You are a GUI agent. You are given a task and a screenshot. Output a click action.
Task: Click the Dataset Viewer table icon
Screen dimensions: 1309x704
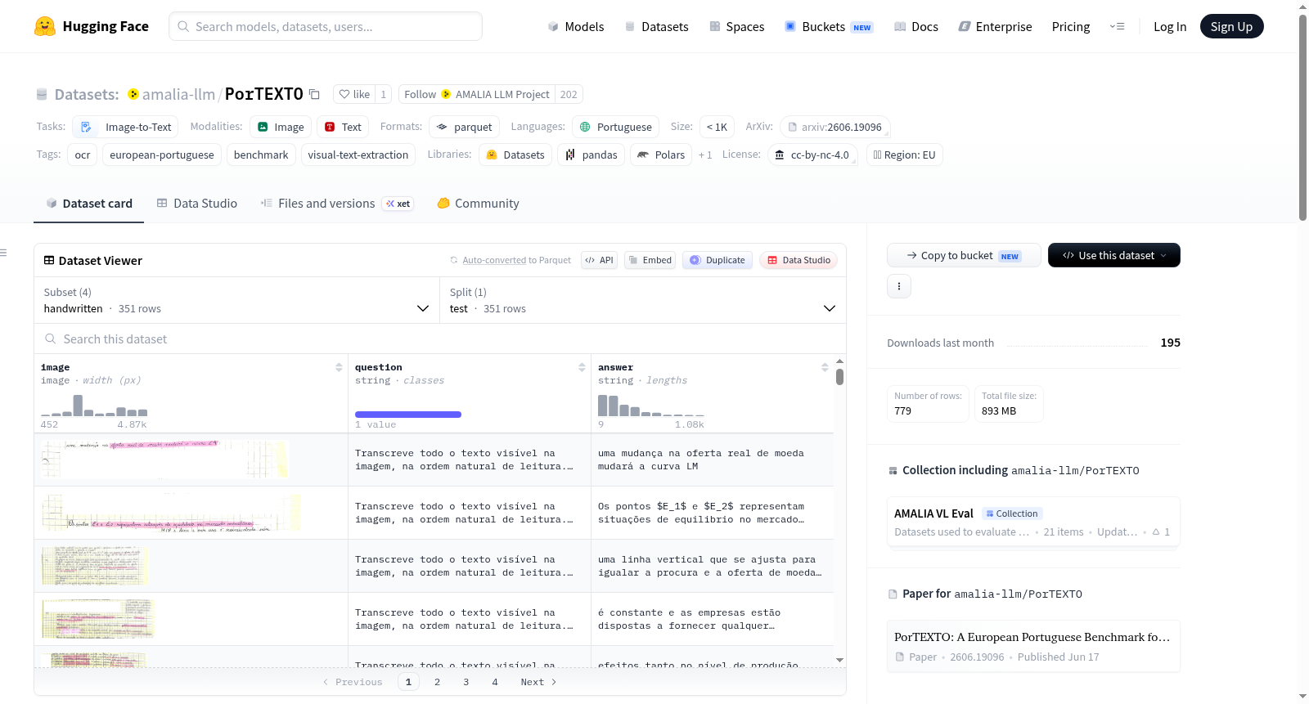click(49, 260)
